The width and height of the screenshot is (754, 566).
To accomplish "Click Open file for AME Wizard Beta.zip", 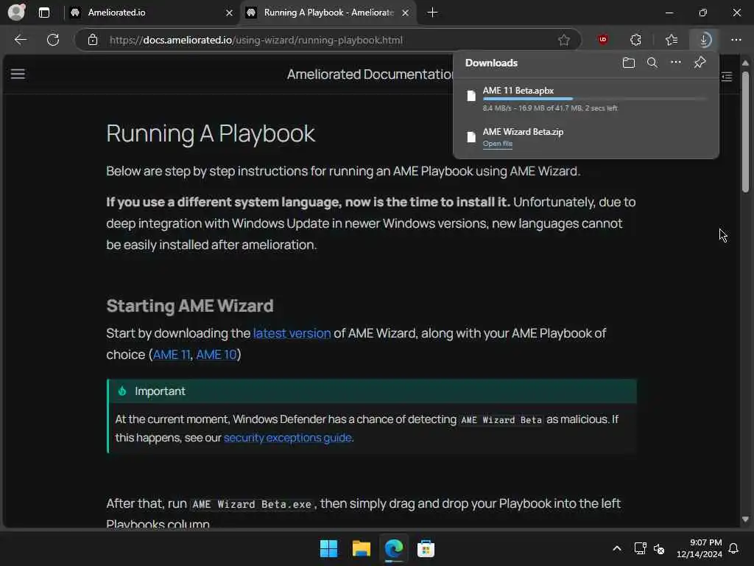I will [x=497, y=144].
